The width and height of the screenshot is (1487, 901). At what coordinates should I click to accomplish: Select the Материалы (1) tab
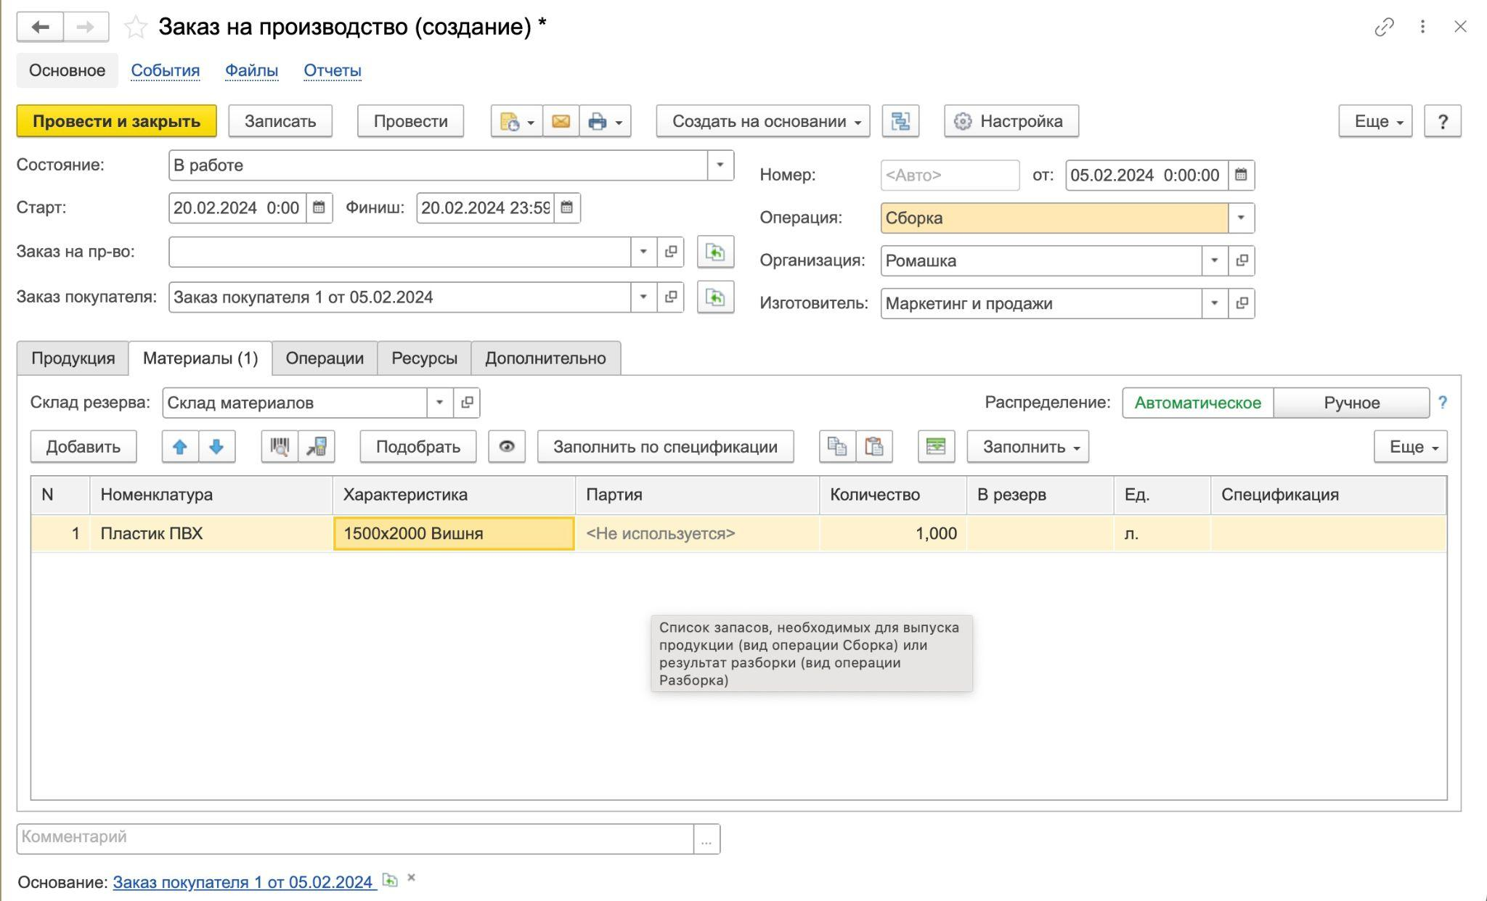(x=200, y=358)
